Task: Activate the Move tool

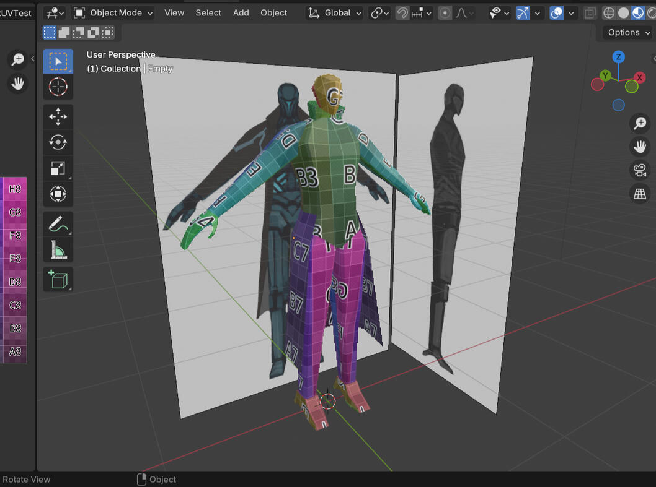Action: point(58,117)
